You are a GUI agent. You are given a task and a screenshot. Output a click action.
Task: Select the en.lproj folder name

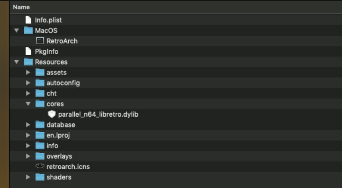[58, 135]
